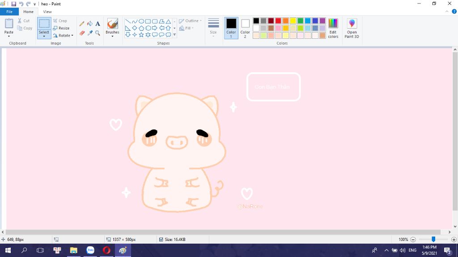Choose the Down arrow shape
Viewport: 458px width, 257px height.
pyautogui.click(x=127, y=35)
